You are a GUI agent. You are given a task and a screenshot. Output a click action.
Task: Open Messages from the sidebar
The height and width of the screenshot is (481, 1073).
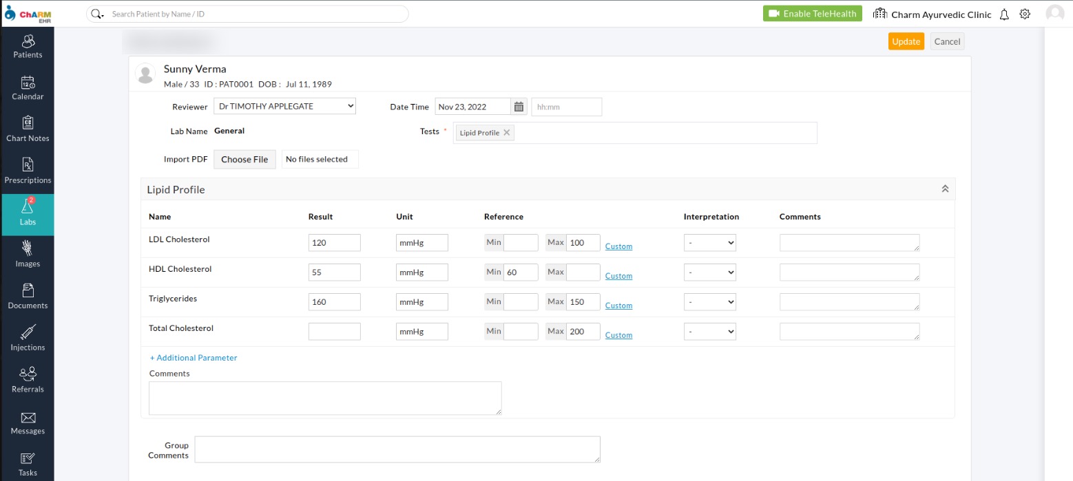click(x=28, y=423)
